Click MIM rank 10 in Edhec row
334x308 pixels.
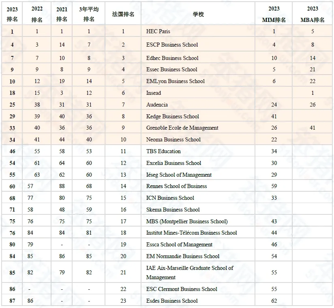pyautogui.click(x=274, y=58)
